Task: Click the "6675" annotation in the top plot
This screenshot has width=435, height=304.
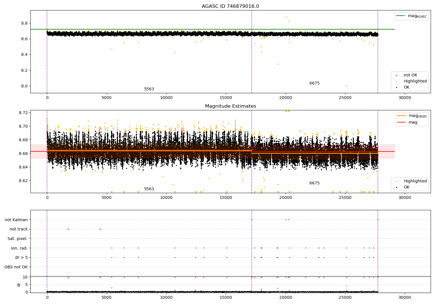Action: (314, 83)
